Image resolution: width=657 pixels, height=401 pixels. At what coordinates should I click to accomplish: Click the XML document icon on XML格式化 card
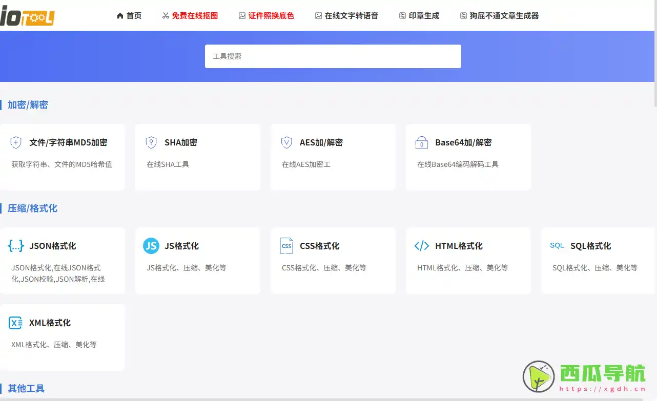pos(16,323)
